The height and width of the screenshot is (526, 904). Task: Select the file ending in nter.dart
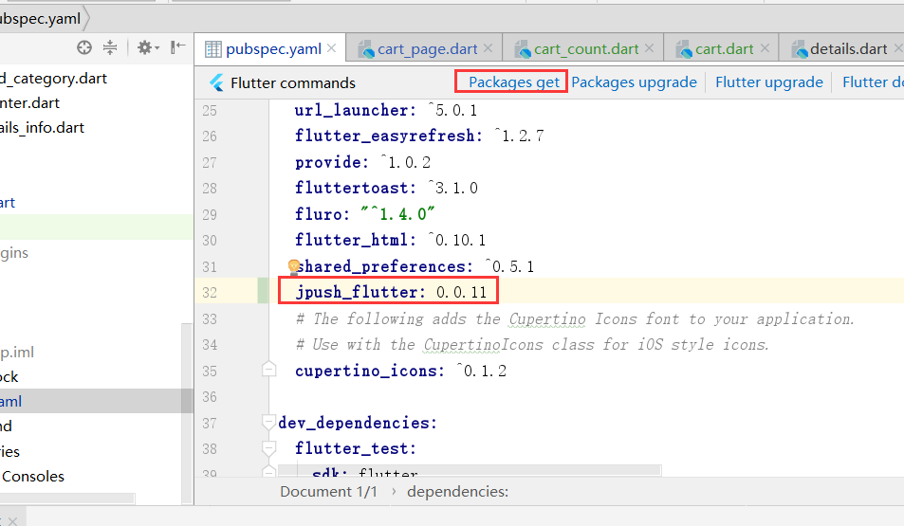coord(30,103)
